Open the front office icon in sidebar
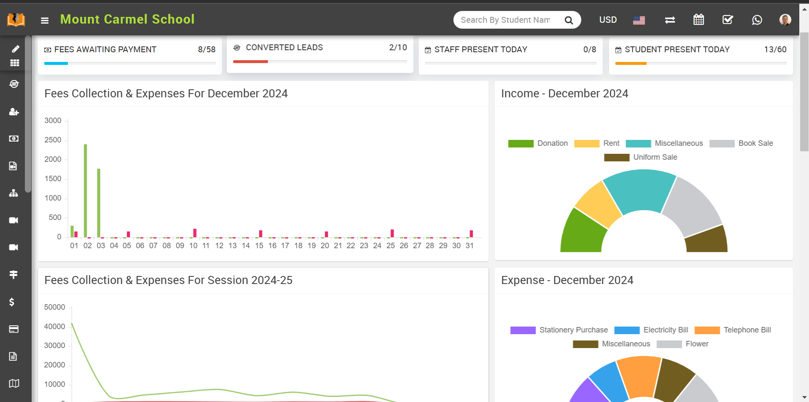This screenshot has height=402, width=809. (14, 84)
